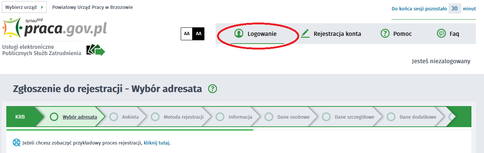Open the Wybierz urząd selector
The image size is (484, 153).
[24, 7]
